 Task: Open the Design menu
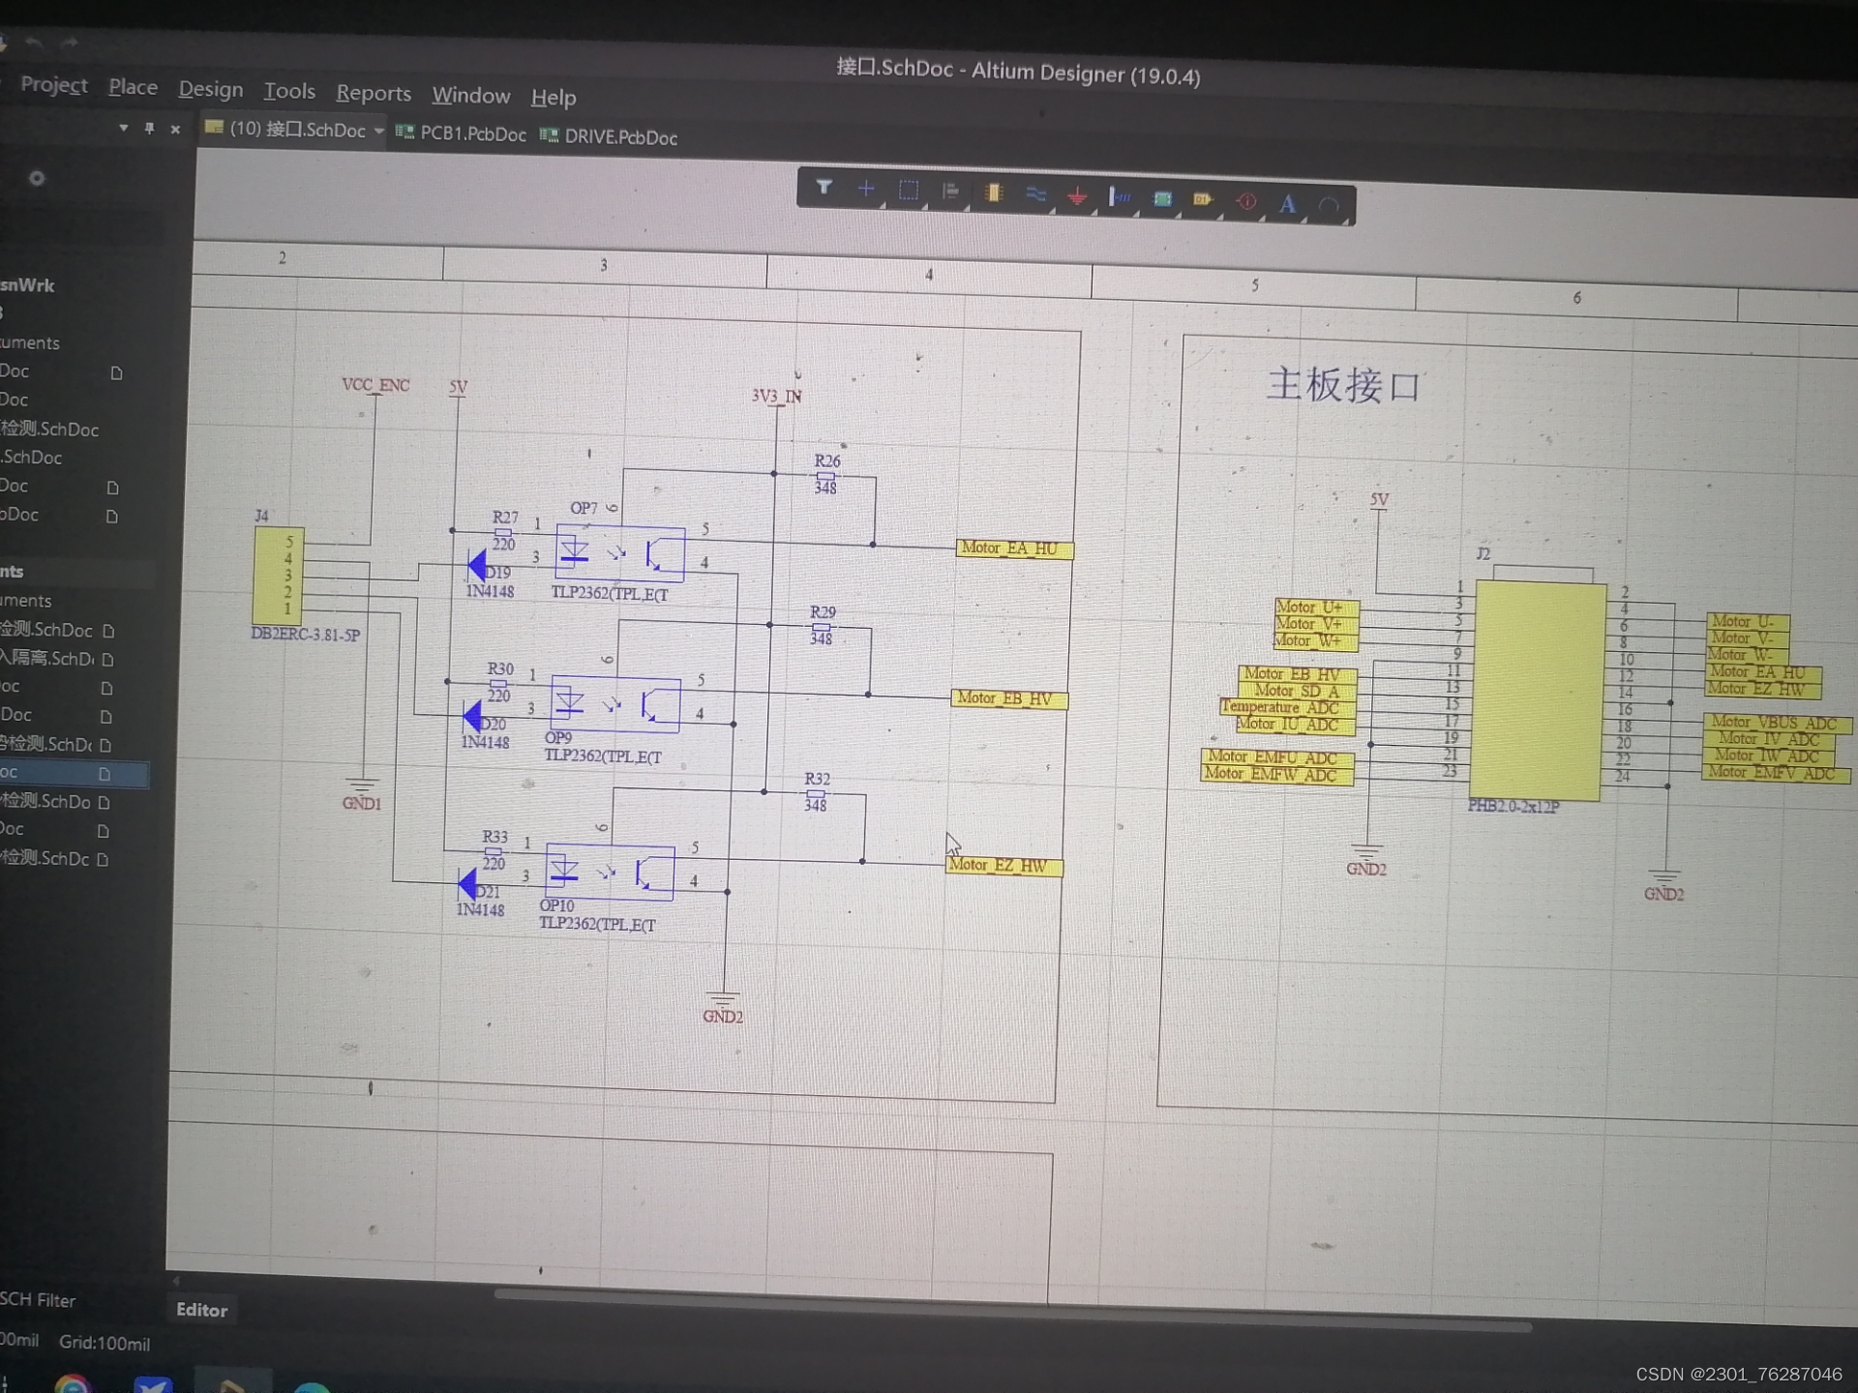(x=210, y=89)
